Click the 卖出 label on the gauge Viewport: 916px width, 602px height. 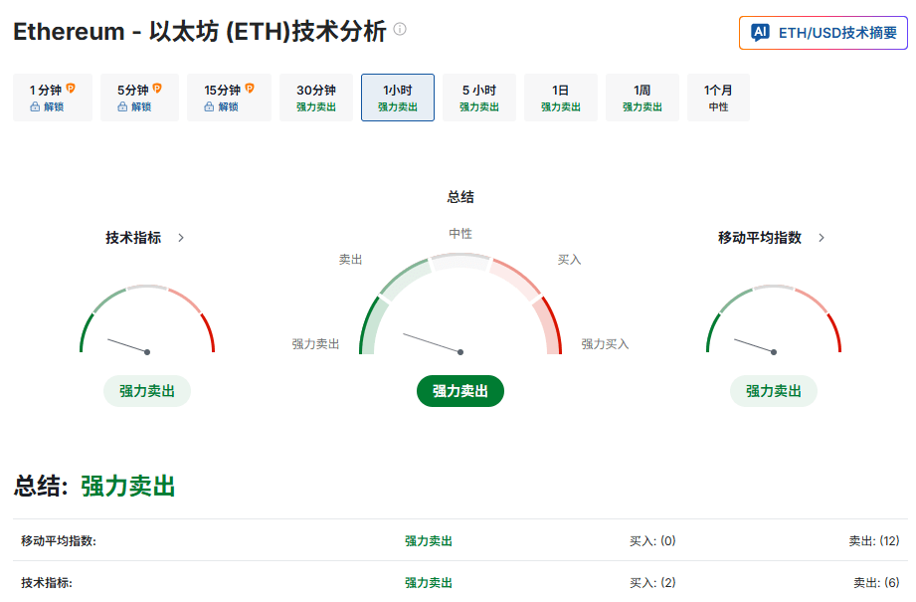[350, 260]
